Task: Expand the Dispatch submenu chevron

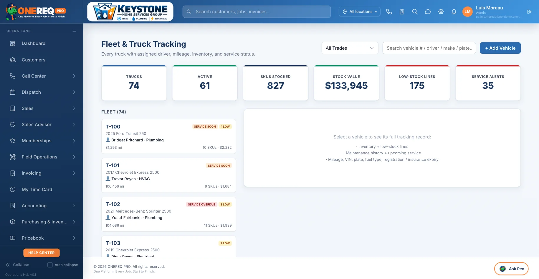Action: 74,92
